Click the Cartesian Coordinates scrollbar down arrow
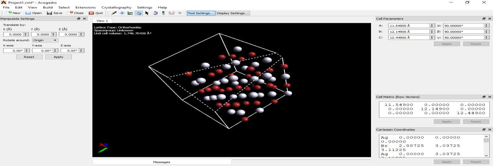 (487, 156)
